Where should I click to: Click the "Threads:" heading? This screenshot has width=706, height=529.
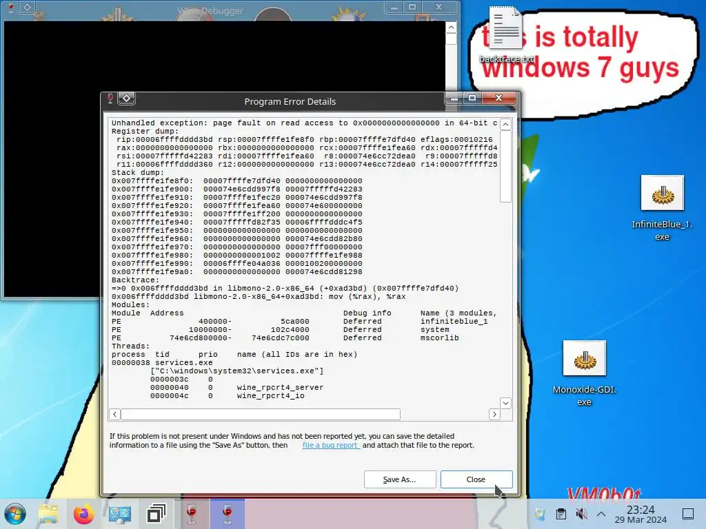[130, 346]
